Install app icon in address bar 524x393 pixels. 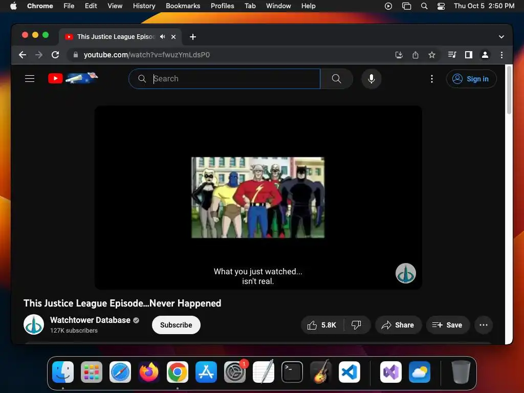399,55
